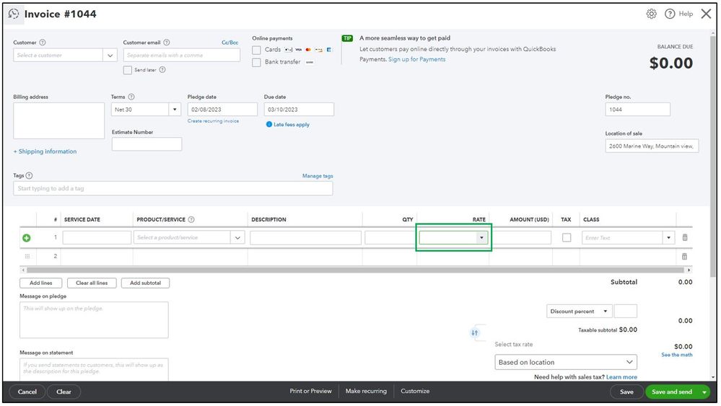Delete line 2 with the trash icon
The image size is (721, 406).
(x=685, y=256)
